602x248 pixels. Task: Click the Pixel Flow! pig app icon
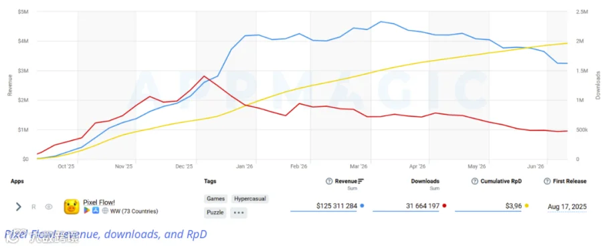click(x=72, y=207)
